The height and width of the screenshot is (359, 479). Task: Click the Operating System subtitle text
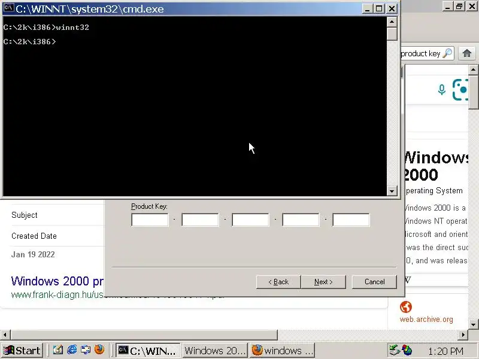[433, 190]
